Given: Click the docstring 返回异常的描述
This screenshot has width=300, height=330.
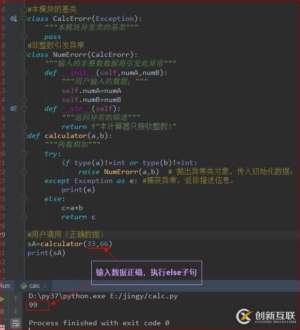Looking at the screenshot, I should click(101, 118).
